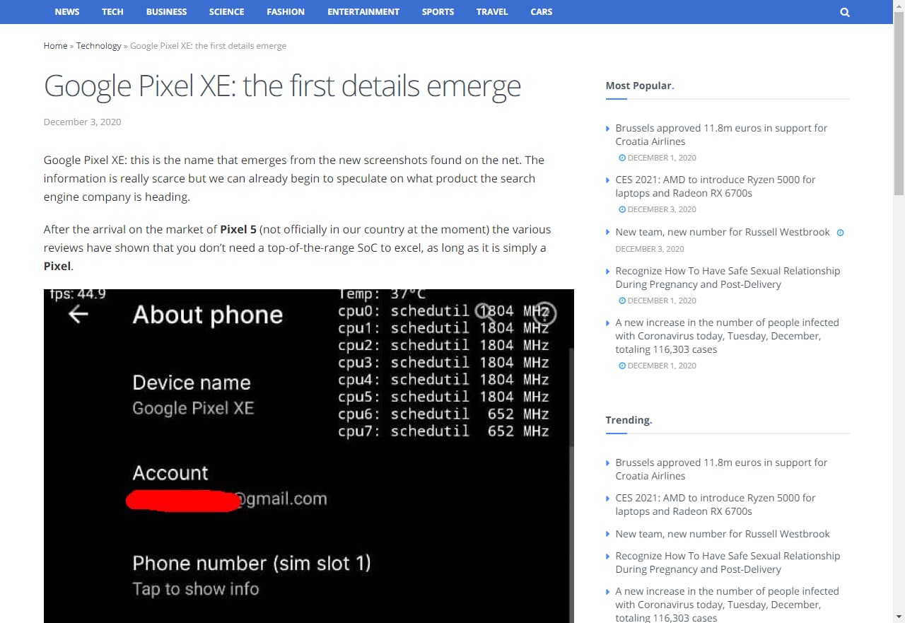
Task: Open the CARS section
Action: pos(542,12)
